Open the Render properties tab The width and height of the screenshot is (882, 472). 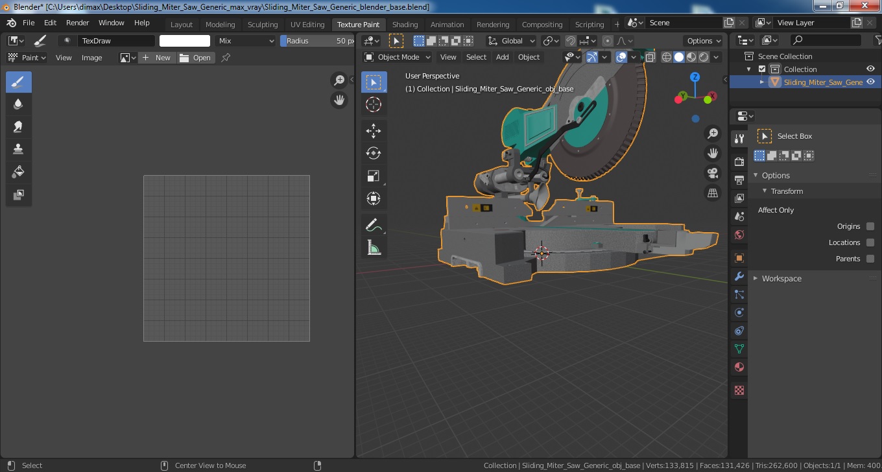pyautogui.click(x=739, y=161)
